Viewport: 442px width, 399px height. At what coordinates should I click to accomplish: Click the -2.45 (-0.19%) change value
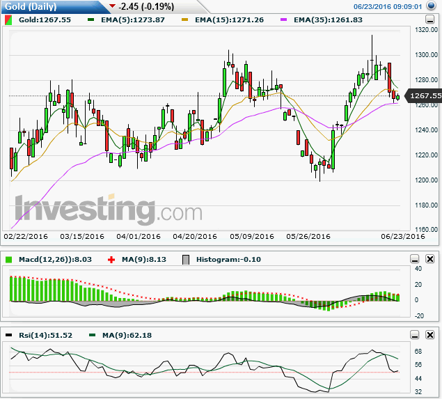[146, 6]
